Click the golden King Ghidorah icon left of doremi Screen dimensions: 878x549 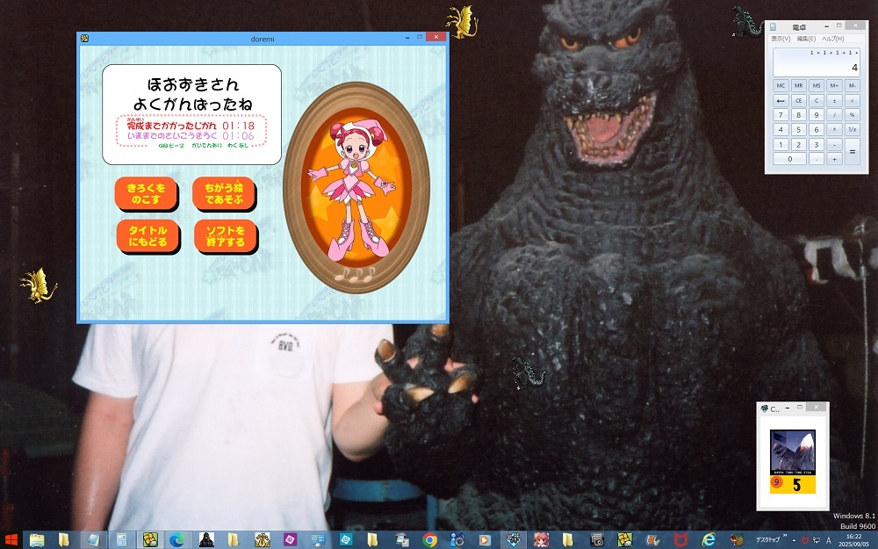click(38, 285)
